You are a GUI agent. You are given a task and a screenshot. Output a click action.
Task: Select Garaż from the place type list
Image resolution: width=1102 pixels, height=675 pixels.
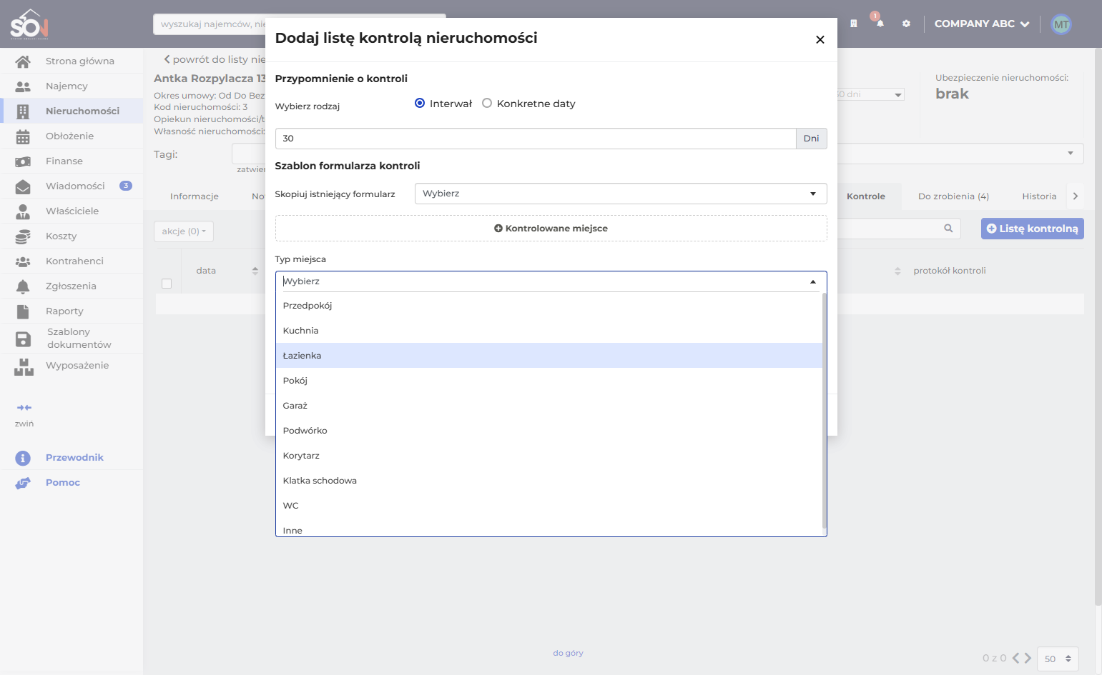(549, 406)
